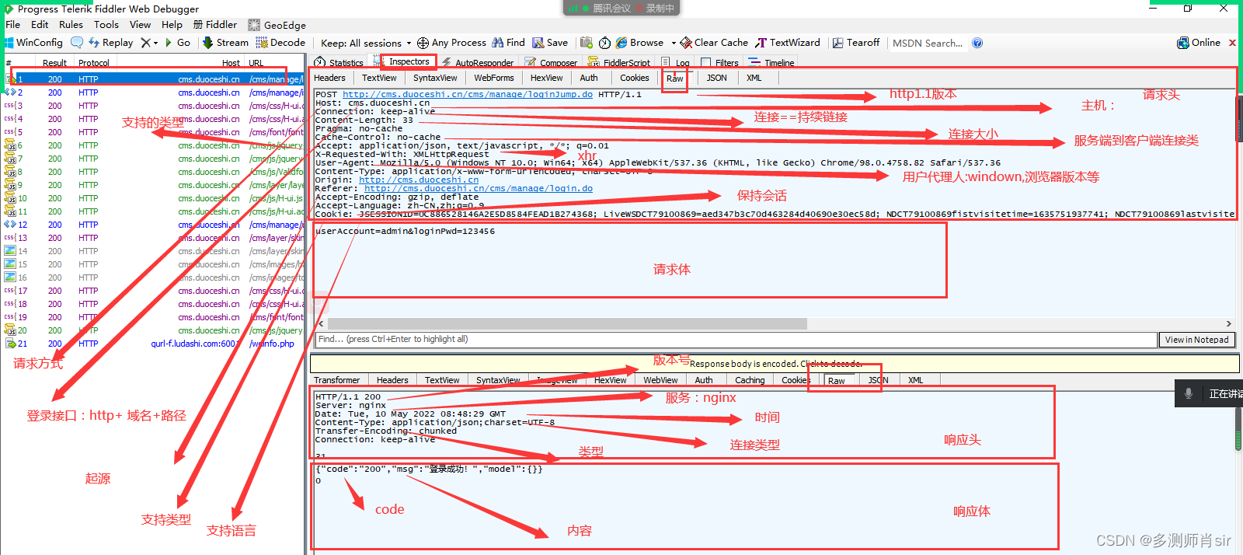Open the GeoEdge menu
Viewport: 1243px width, 555px height.
click(277, 25)
